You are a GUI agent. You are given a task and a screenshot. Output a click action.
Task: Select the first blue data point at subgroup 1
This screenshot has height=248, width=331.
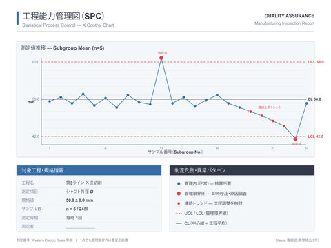(50, 101)
